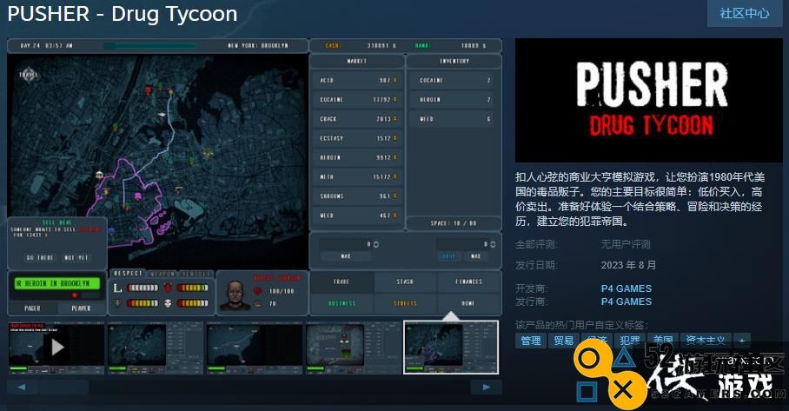The width and height of the screenshot is (789, 411).
Task: Select the PAGER tab
Action: 33,308
